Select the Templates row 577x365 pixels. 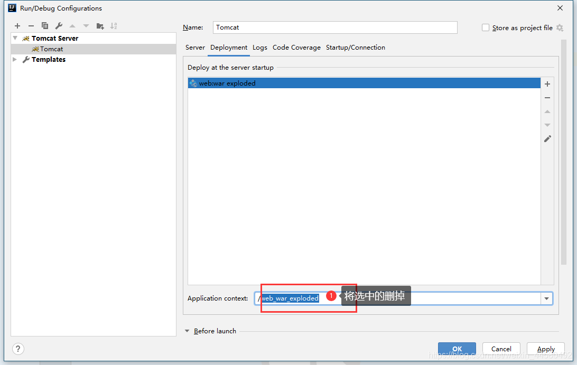click(94, 60)
